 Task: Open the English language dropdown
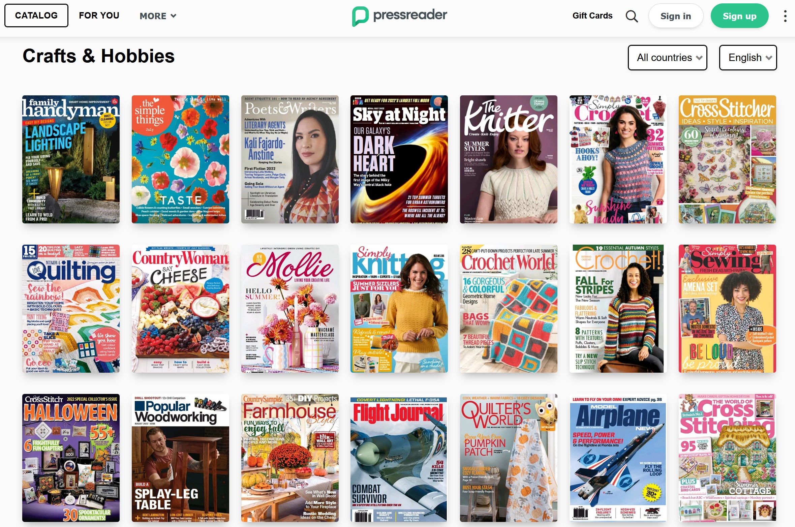coord(748,58)
